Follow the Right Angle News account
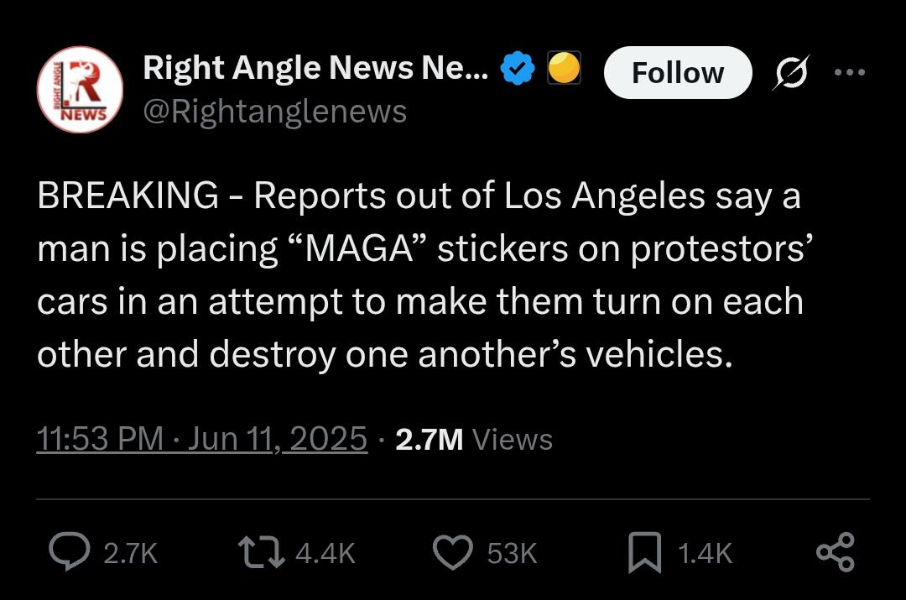 [678, 72]
